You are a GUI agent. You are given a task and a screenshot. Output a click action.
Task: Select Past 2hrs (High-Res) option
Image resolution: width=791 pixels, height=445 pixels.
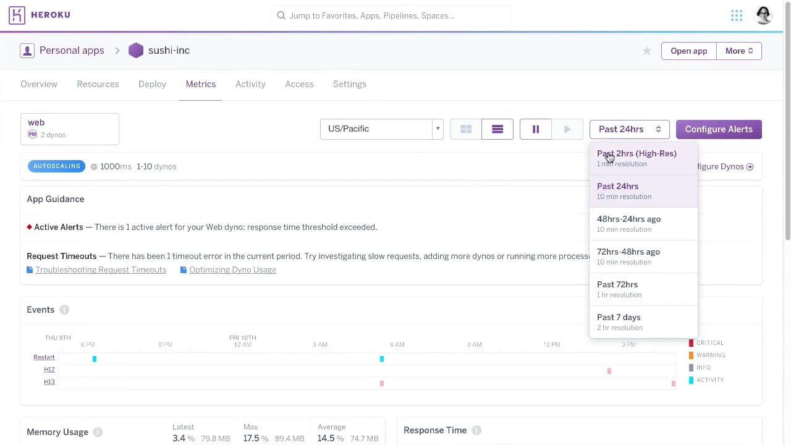[x=643, y=158]
